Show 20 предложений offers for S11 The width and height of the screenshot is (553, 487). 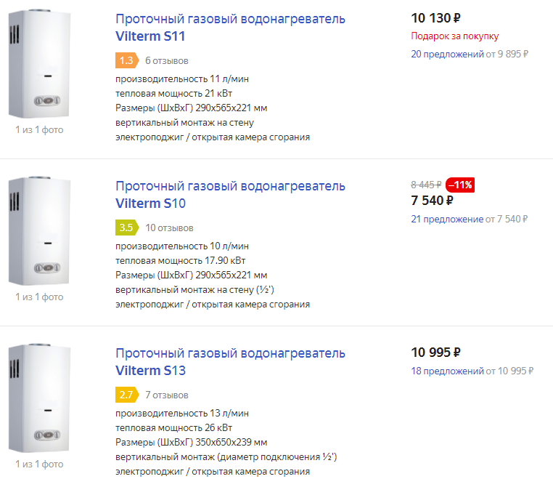pos(447,54)
